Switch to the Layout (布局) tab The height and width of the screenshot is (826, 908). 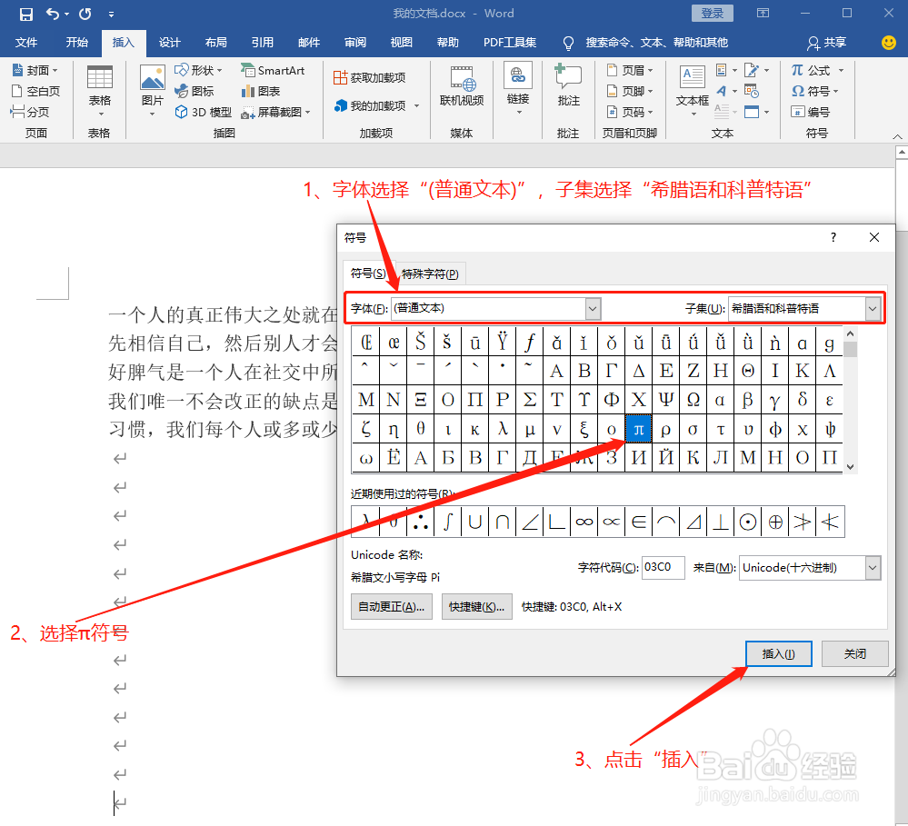(216, 43)
